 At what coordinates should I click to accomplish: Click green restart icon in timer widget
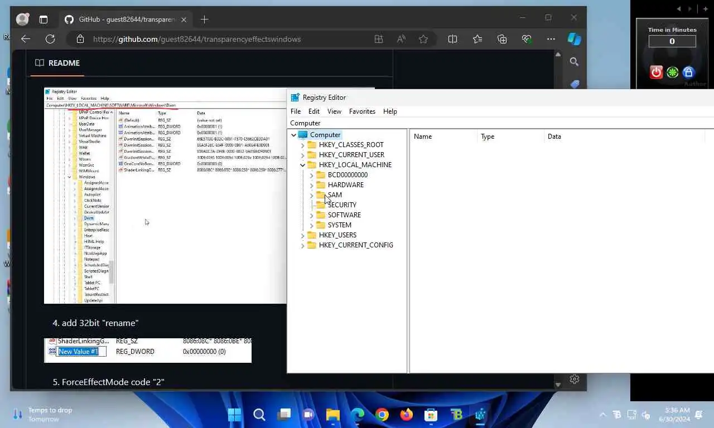click(673, 72)
